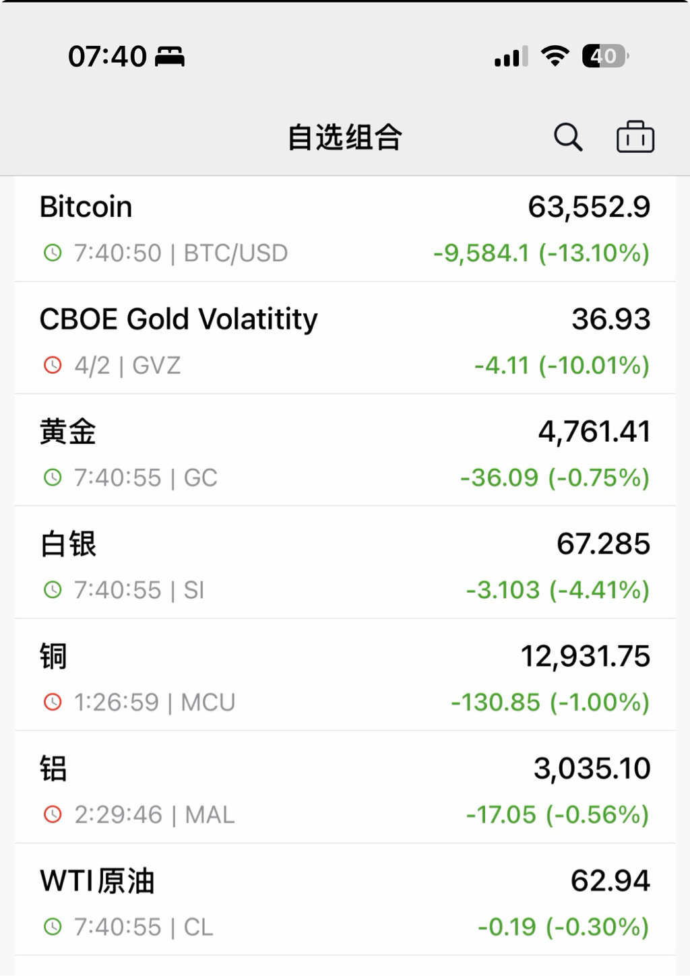Tap the red clock icon beside MAL
The height and width of the screenshot is (976, 690).
point(53,815)
